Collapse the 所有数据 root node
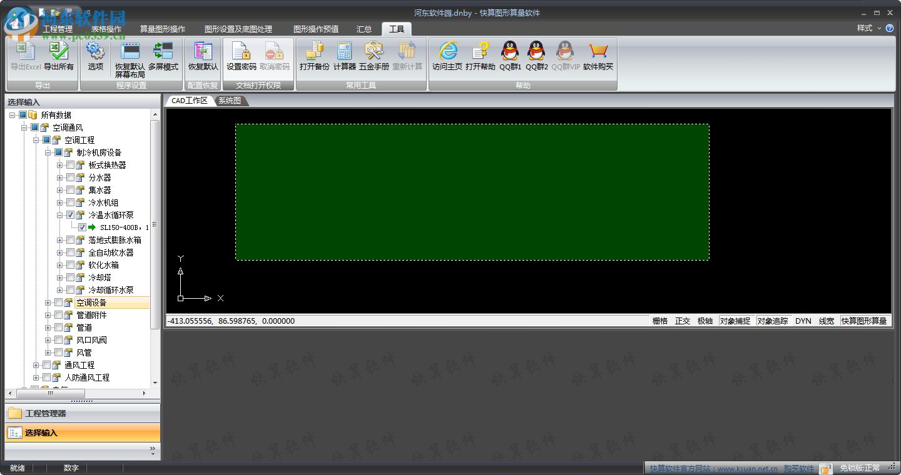The width and height of the screenshot is (901, 475). 13,115
